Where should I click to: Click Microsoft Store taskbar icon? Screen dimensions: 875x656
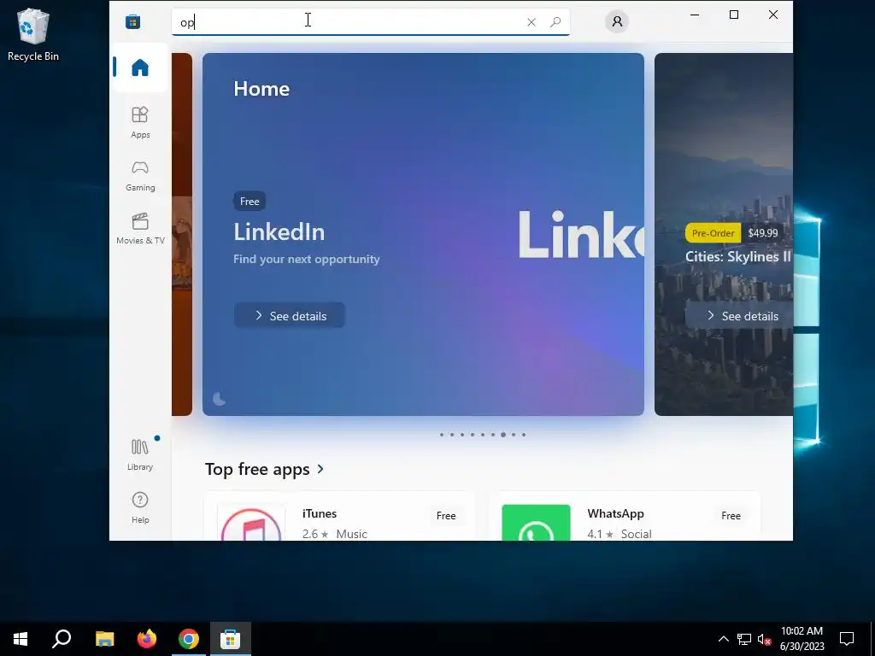(x=231, y=639)
